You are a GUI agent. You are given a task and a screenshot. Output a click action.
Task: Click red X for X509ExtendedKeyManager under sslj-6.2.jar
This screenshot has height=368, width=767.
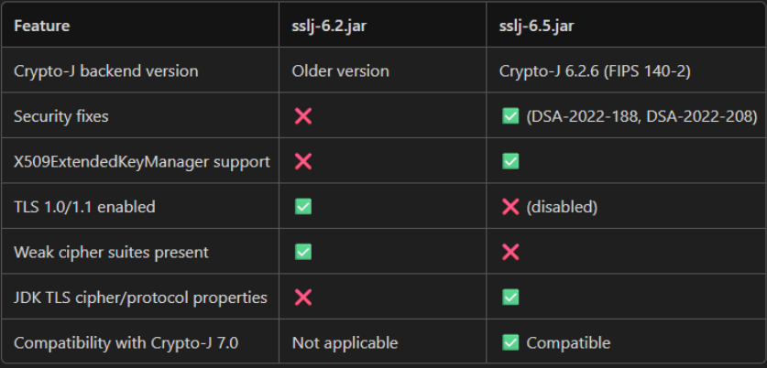tap(302, 161)
